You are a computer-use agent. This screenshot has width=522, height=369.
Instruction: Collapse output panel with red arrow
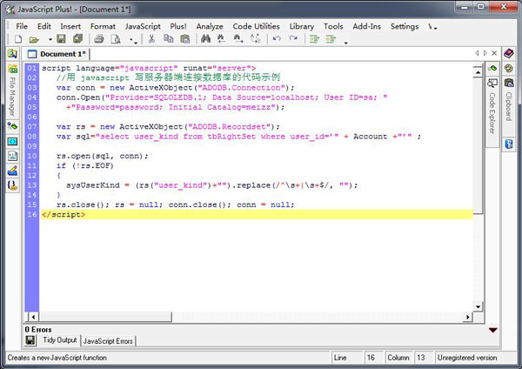click(x=493, y=330)
